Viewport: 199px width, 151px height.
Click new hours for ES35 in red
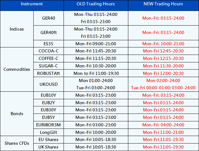click(x=163, y=44)
